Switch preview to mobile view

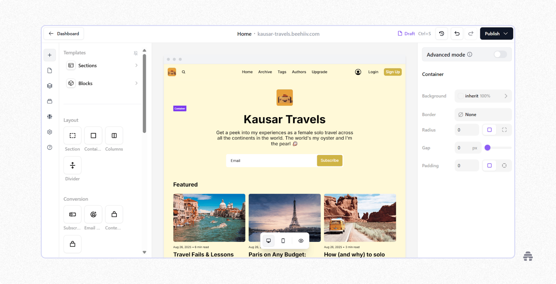283,241
